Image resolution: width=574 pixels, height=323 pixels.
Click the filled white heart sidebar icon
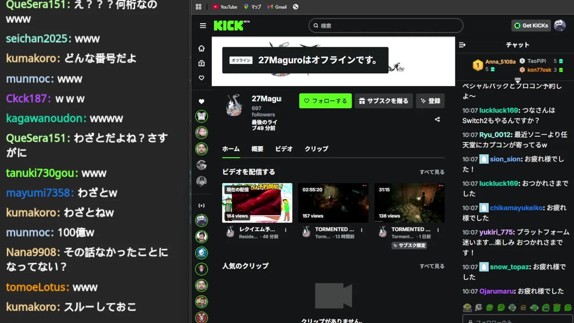201,101
